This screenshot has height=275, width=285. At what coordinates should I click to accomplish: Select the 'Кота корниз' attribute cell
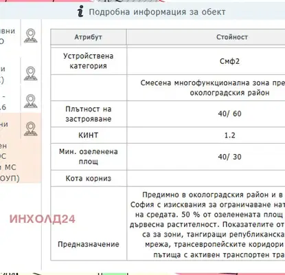tap(89, 178)
